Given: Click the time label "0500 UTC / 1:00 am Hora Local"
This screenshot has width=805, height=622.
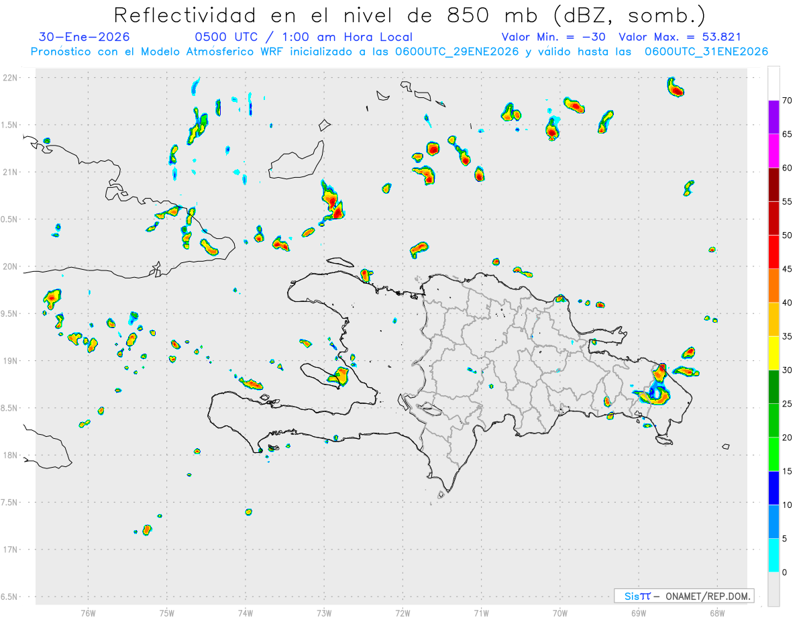Looking at the screenshot, I should tap(303, 38).
